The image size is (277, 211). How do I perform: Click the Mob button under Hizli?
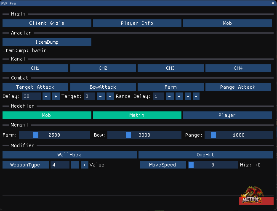point(227,23)
